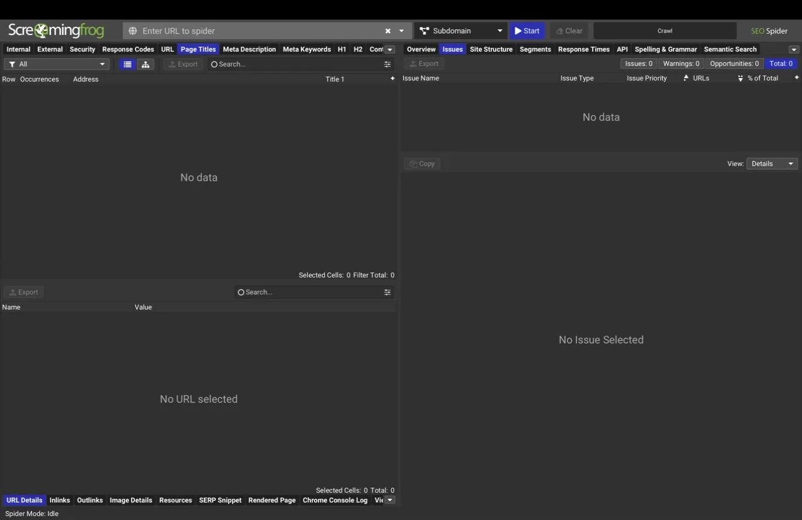
Task: Sort by the Issue Name column header
Action: pos(421,78)
